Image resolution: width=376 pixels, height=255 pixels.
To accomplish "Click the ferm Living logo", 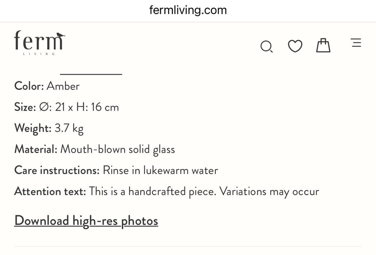I will pyautogui.click(x=39, y=42).
